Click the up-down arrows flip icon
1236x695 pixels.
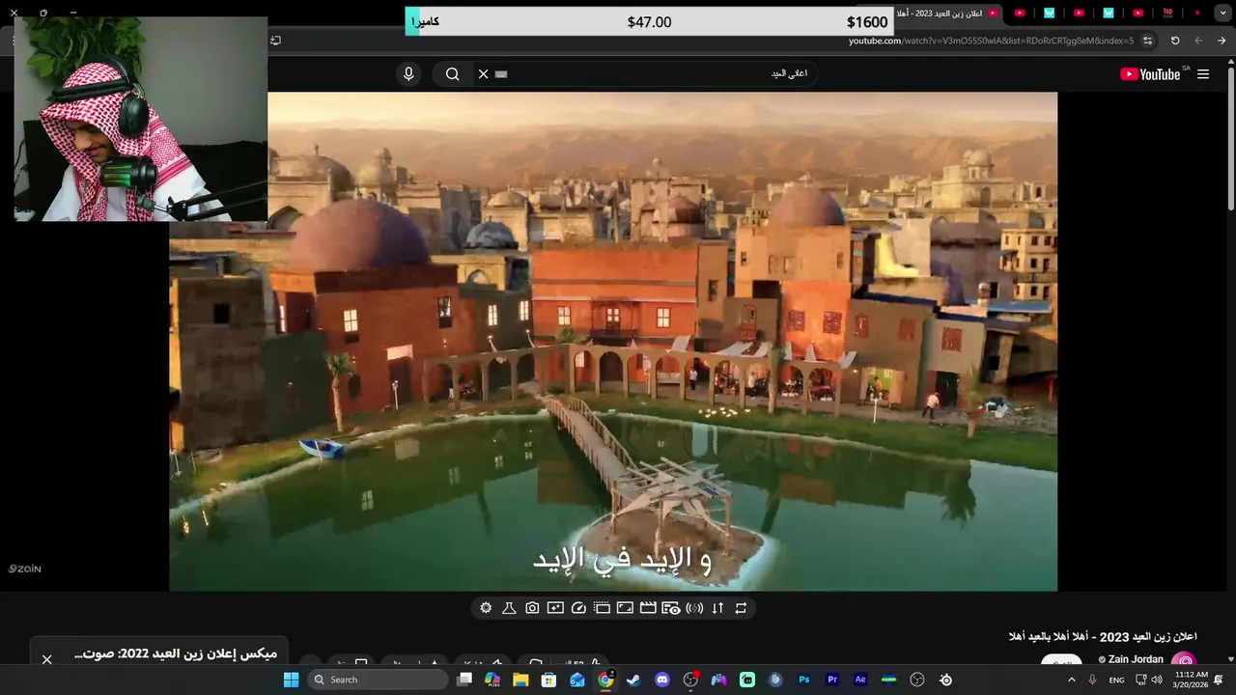pos(717,608)
